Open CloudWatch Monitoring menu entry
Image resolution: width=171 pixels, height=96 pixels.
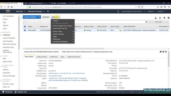63,42
